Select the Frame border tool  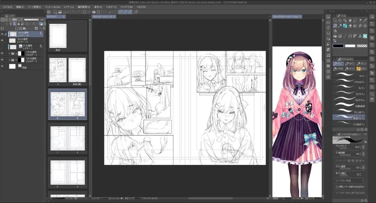pyautogui.click(x=350, y=36)
